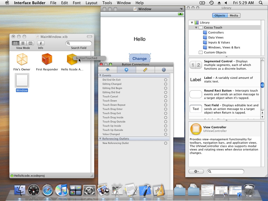Screen dimensions: 268x201
Task: Click the Touch Down connection circle
Action: [x=166, y=101]
